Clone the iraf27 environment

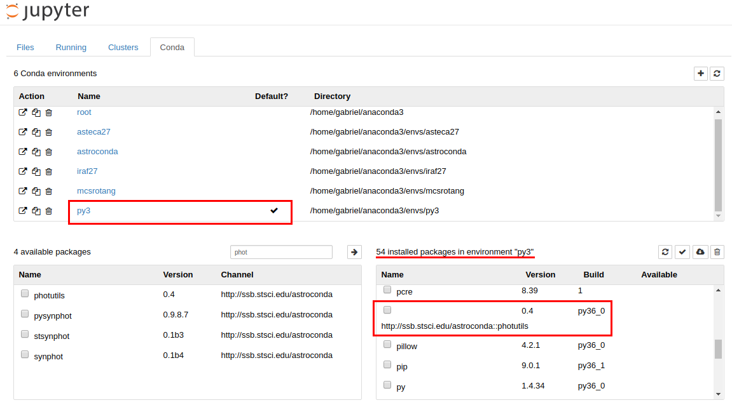(x=36, y=171)
